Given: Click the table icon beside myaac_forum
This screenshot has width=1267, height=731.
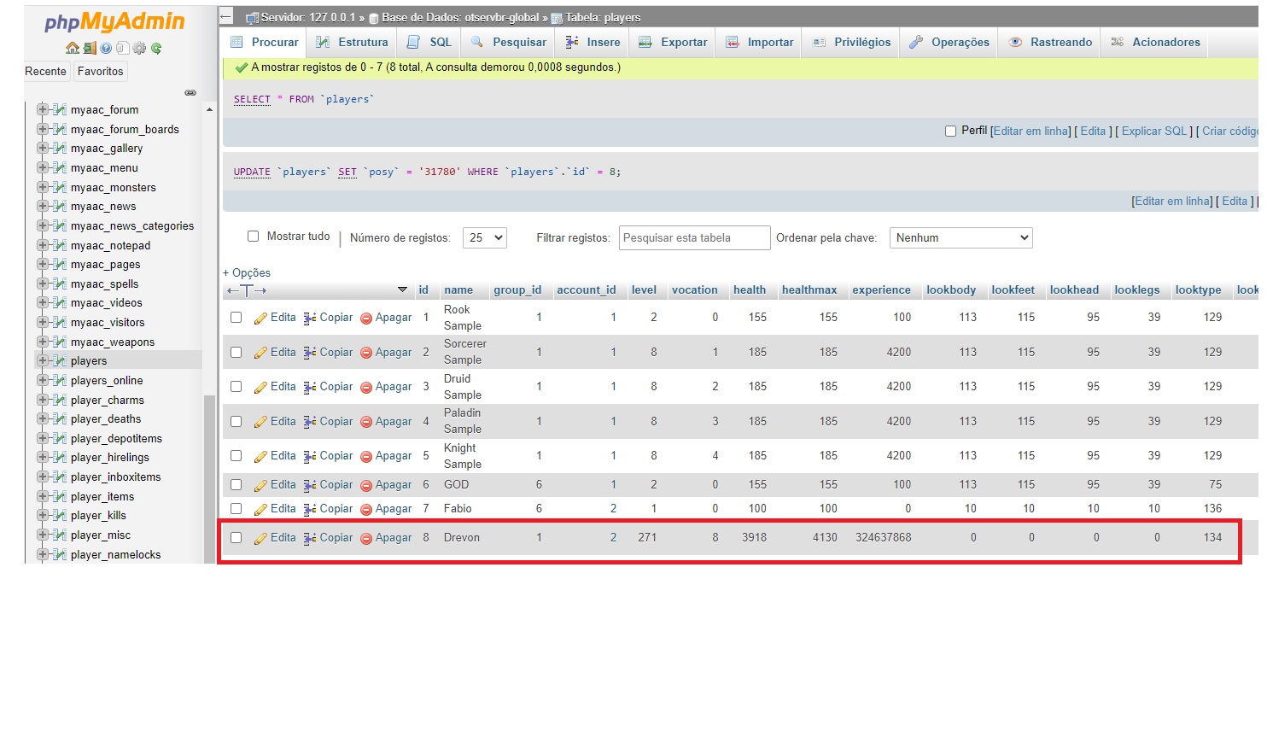Looking at the screenshot, I should [60, 110].
